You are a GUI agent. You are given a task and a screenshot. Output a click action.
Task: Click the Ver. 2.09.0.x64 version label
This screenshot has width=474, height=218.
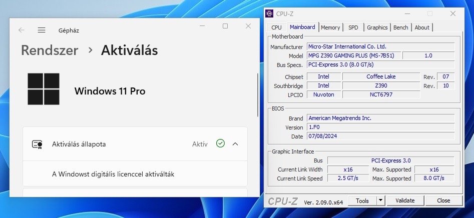[323, 202]
